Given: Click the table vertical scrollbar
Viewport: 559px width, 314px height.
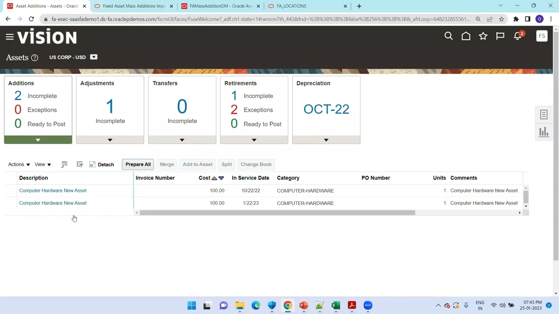Looking at the screenshot, I should point(526,197).
